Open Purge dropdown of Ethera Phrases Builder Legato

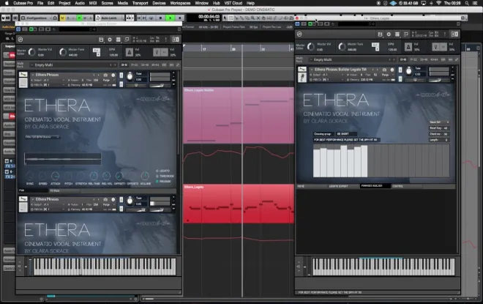386,75
